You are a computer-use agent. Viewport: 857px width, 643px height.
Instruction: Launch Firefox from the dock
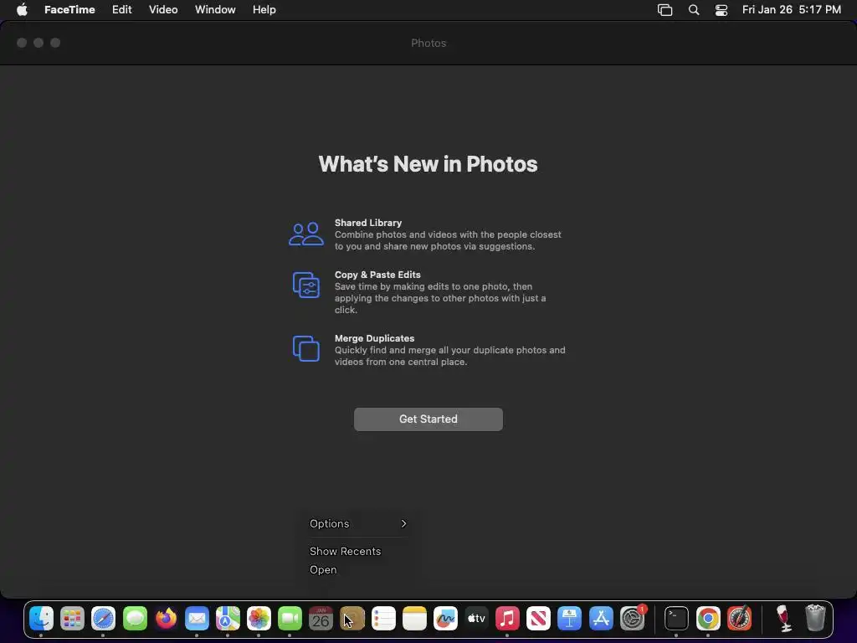166,619
